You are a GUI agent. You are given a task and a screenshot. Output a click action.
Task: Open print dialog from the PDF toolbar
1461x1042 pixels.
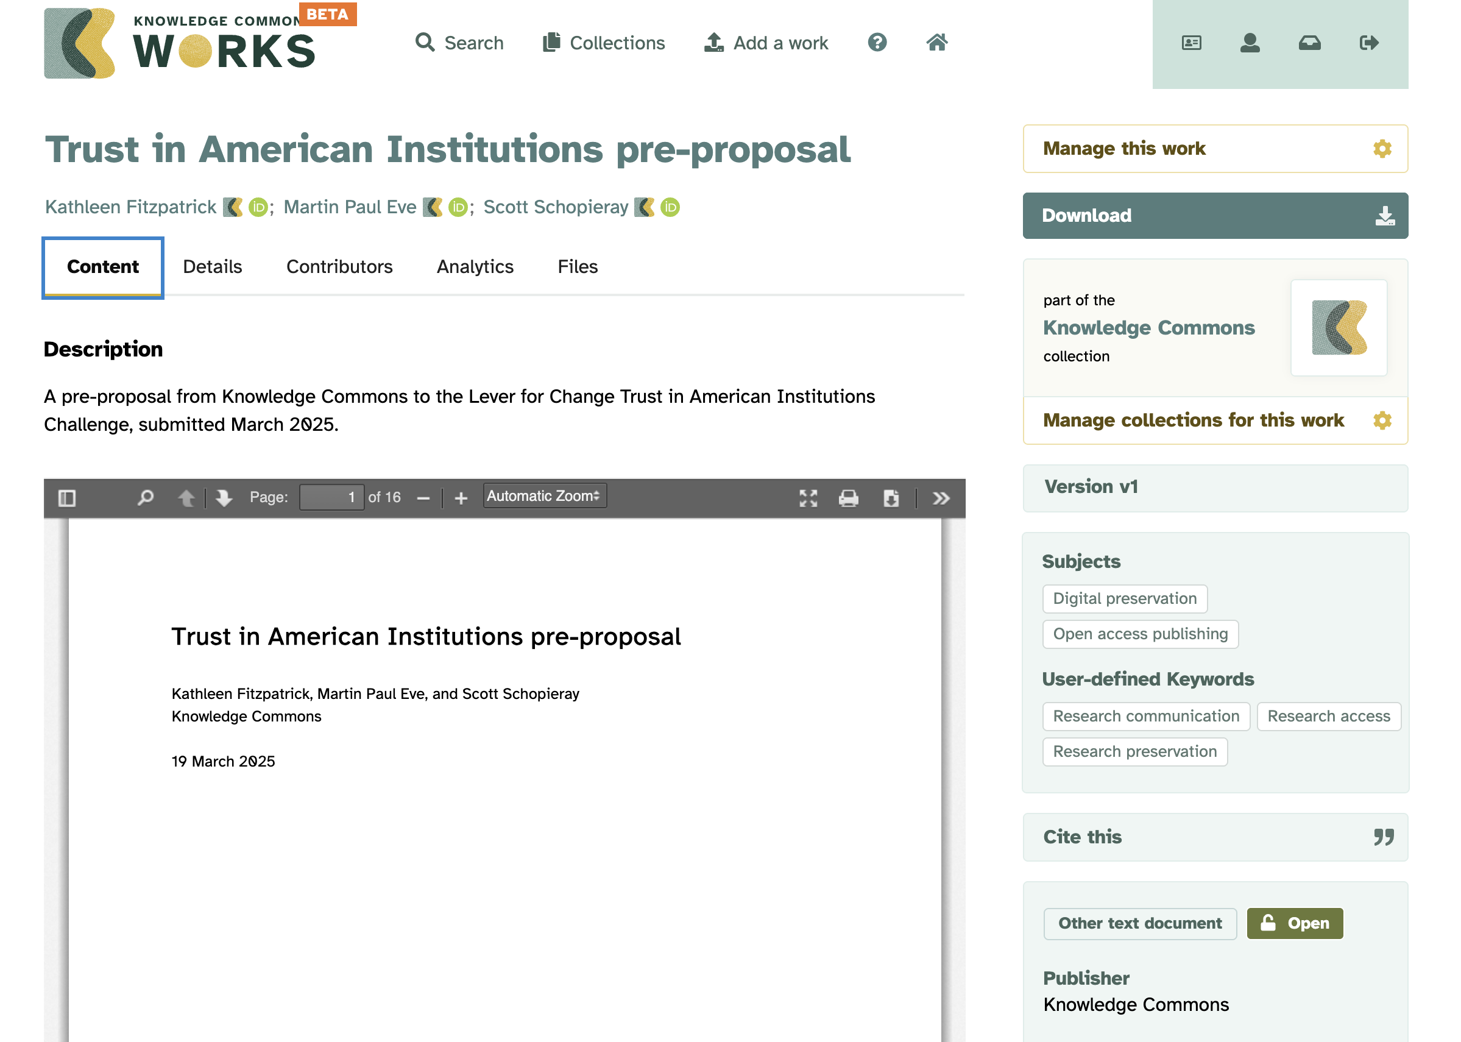pyautogui.click(x=849, y=497)
